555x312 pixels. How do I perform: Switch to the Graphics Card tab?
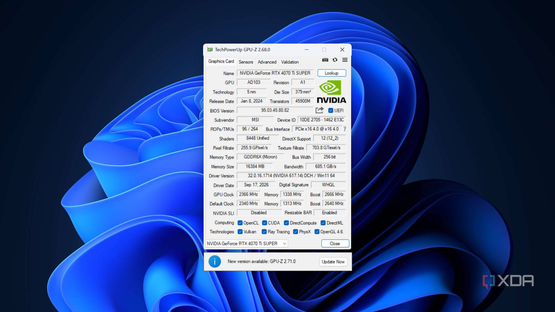[221, 61]
